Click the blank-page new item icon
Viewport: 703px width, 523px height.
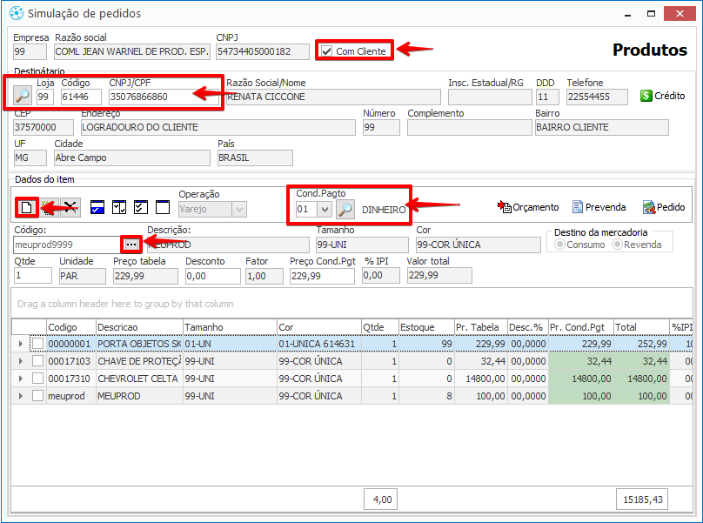26,207
